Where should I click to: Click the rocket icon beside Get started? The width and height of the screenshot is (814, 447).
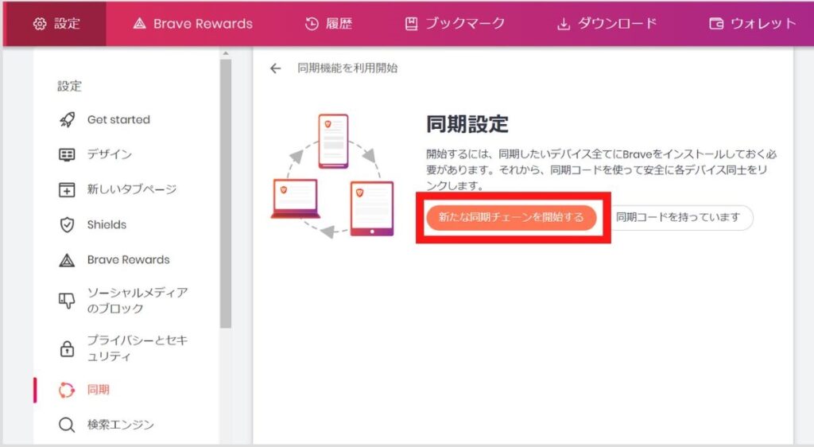coord(67,120)
